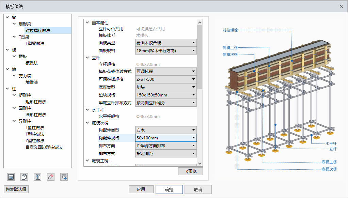Collapse the 底模主楞+ property group
This screenshot has width=348, height=198.
point(88,161)
